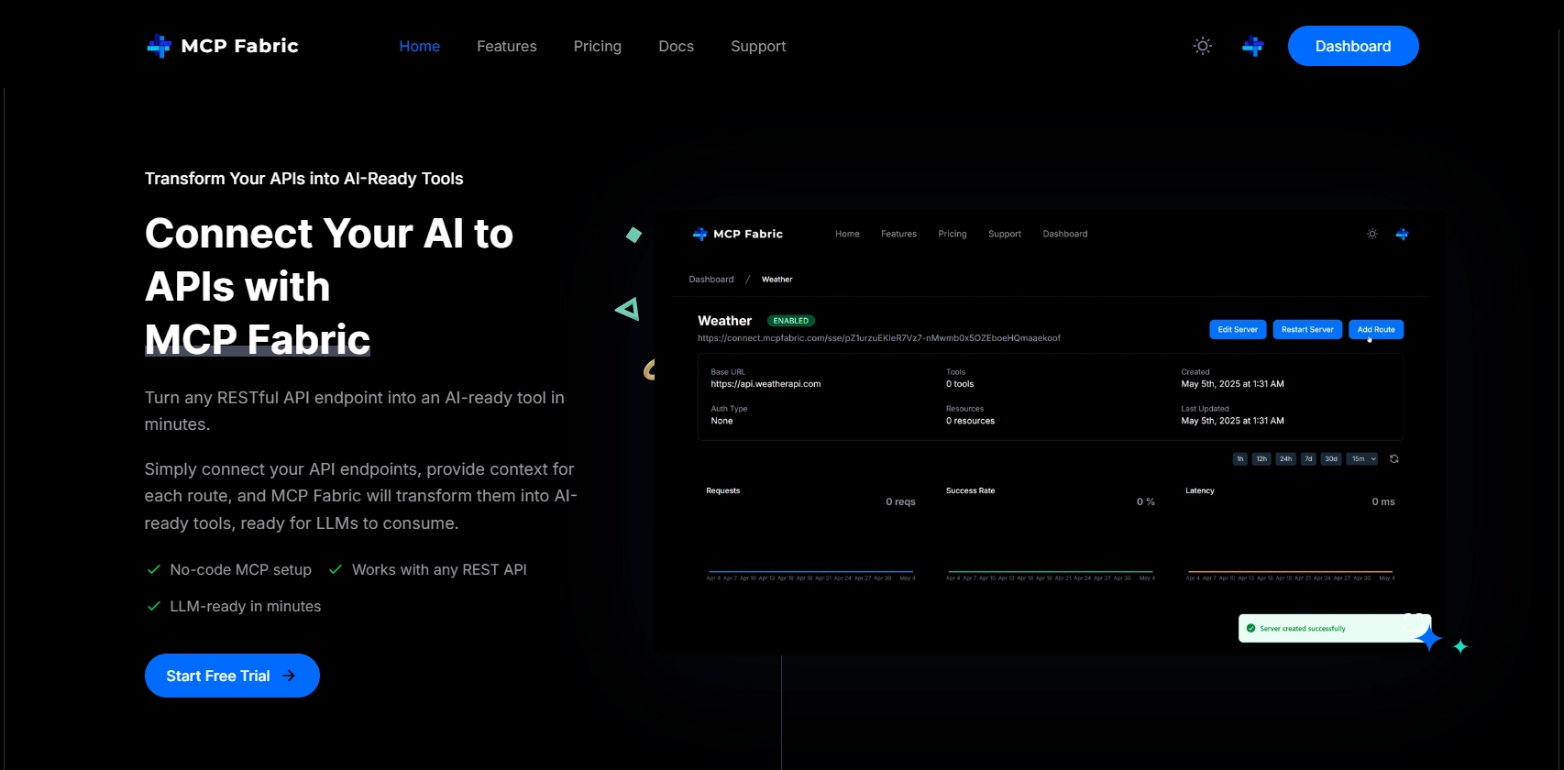Click the refresh icon in preview screenshot
This screenshot has height=770, width=1564.
(x=1394, y=459)
